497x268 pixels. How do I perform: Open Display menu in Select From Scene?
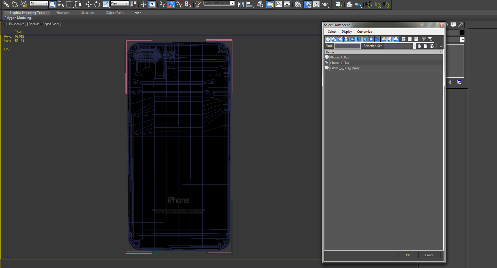(x=347, y=32)
